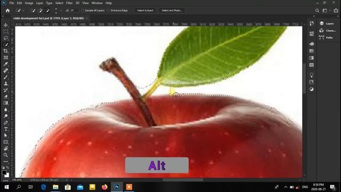Click the Home icon in options bar
Image resolution: width=341 pixels, height=192 pixels.
pos(7,11)
